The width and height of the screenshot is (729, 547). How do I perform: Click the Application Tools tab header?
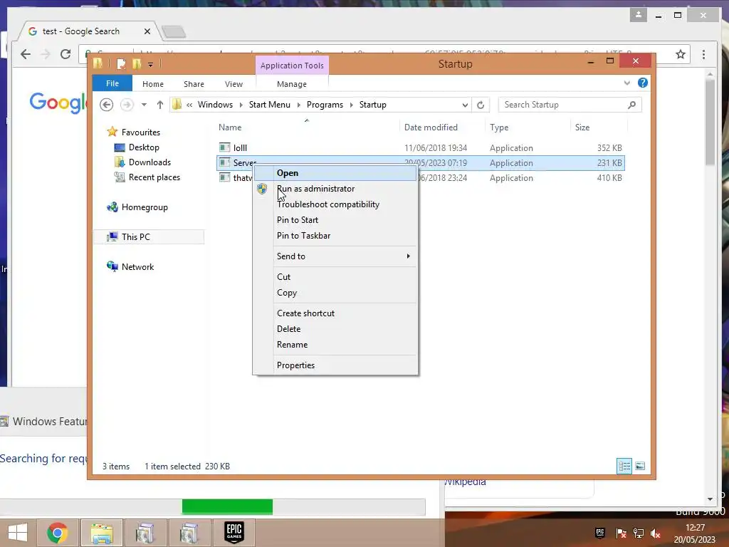point(292,66)
